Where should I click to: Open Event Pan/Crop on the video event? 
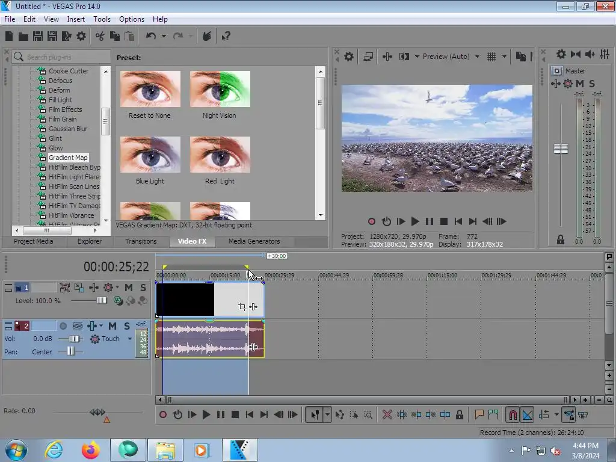pos(242,306)
